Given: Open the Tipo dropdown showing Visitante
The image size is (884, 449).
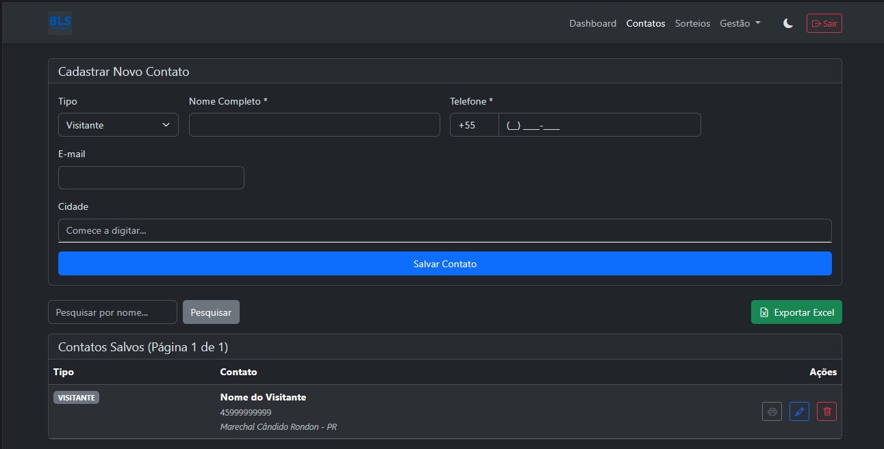Looking at the screenshot, I should [118, 125].
